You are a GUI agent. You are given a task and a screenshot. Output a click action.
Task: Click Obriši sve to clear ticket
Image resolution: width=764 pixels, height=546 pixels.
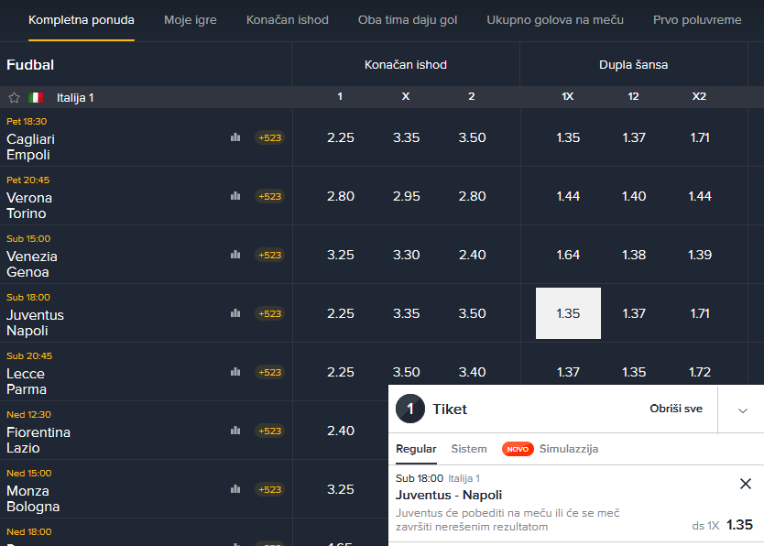pyautogui.click(x=676, y=409)
